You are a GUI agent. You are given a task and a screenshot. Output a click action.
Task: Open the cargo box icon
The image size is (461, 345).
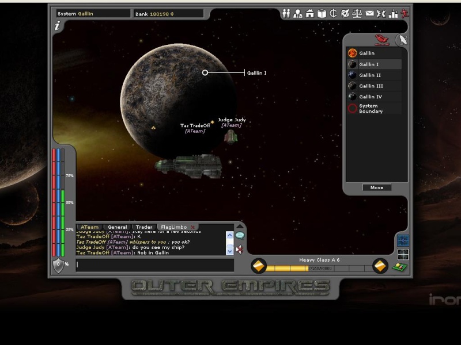point(322,13)
